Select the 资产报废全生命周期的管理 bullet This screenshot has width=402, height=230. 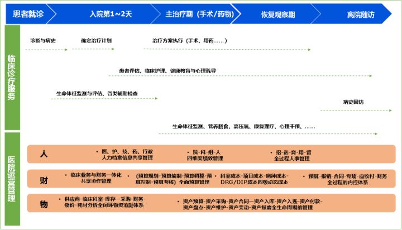250,204
